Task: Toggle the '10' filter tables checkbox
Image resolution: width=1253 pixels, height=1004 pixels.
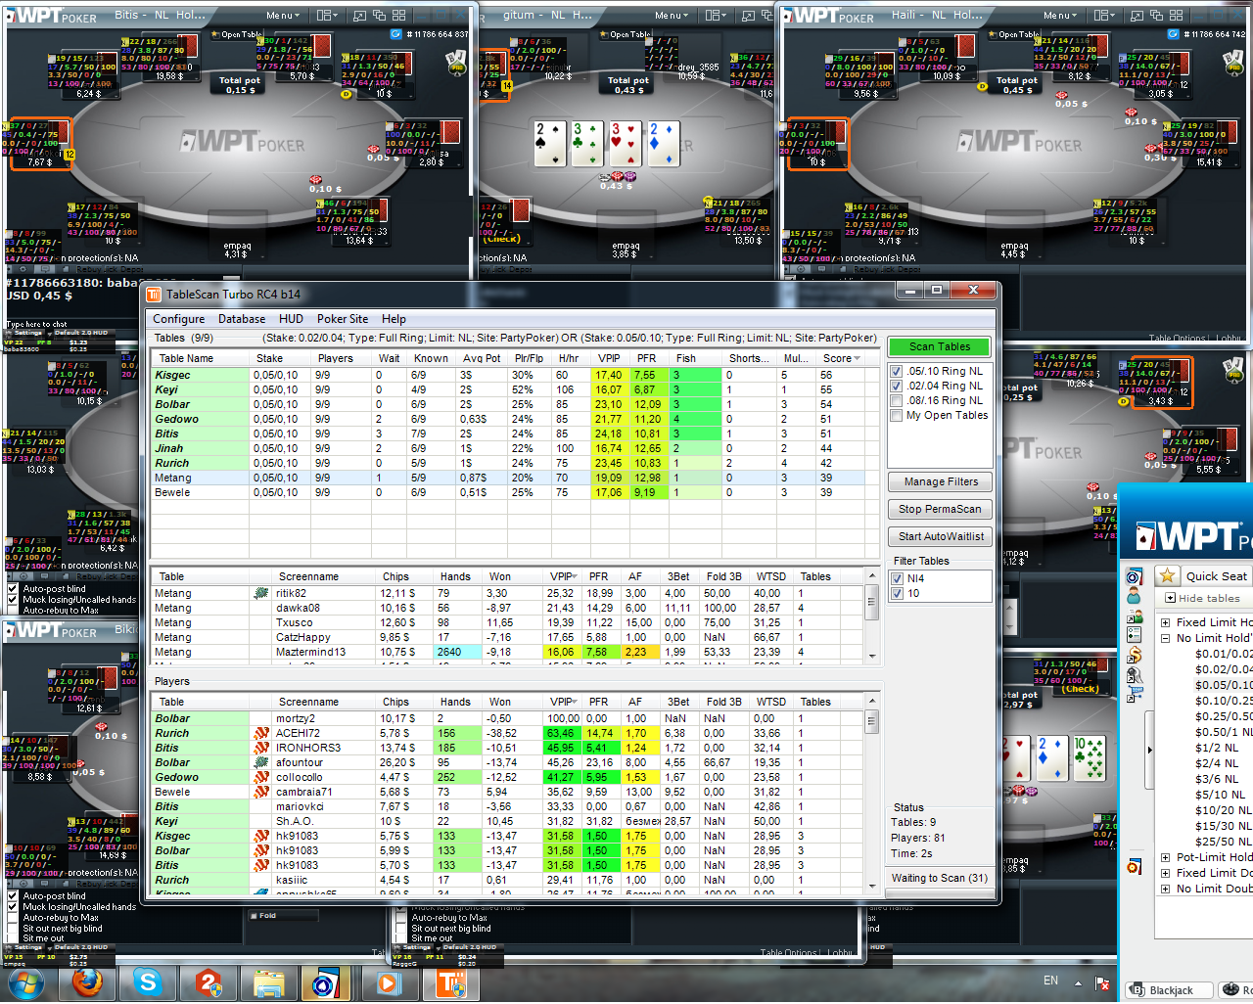Action: (x=897, y=593)
